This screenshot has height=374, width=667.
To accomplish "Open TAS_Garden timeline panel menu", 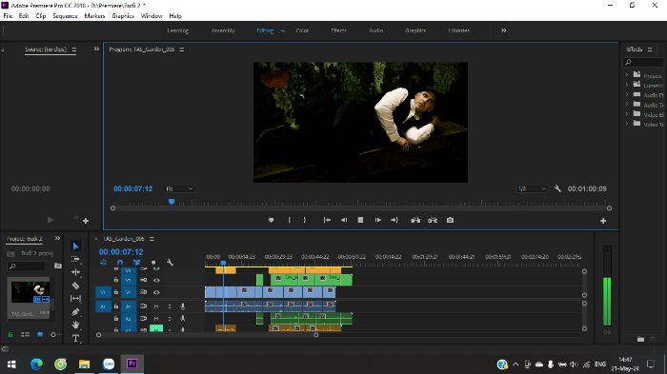I will point(152,239).
